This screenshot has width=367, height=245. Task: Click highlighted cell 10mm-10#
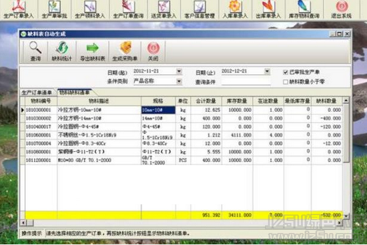click(x=158, y=110)
